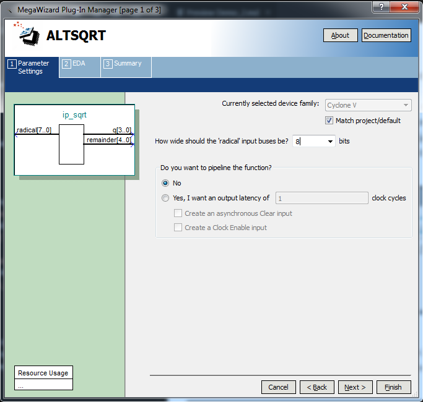Click the ip_sqrt block diagram symbol
The height and width of the screenshot is (402, 423).
[x=71, y=145]
